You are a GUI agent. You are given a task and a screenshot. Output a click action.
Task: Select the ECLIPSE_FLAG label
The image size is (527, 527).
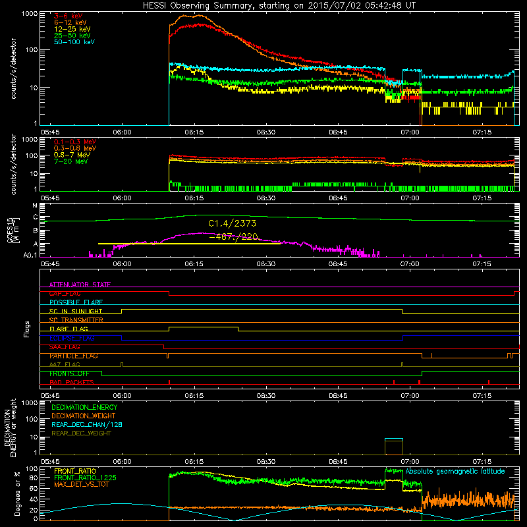click(x=72, y=338)
